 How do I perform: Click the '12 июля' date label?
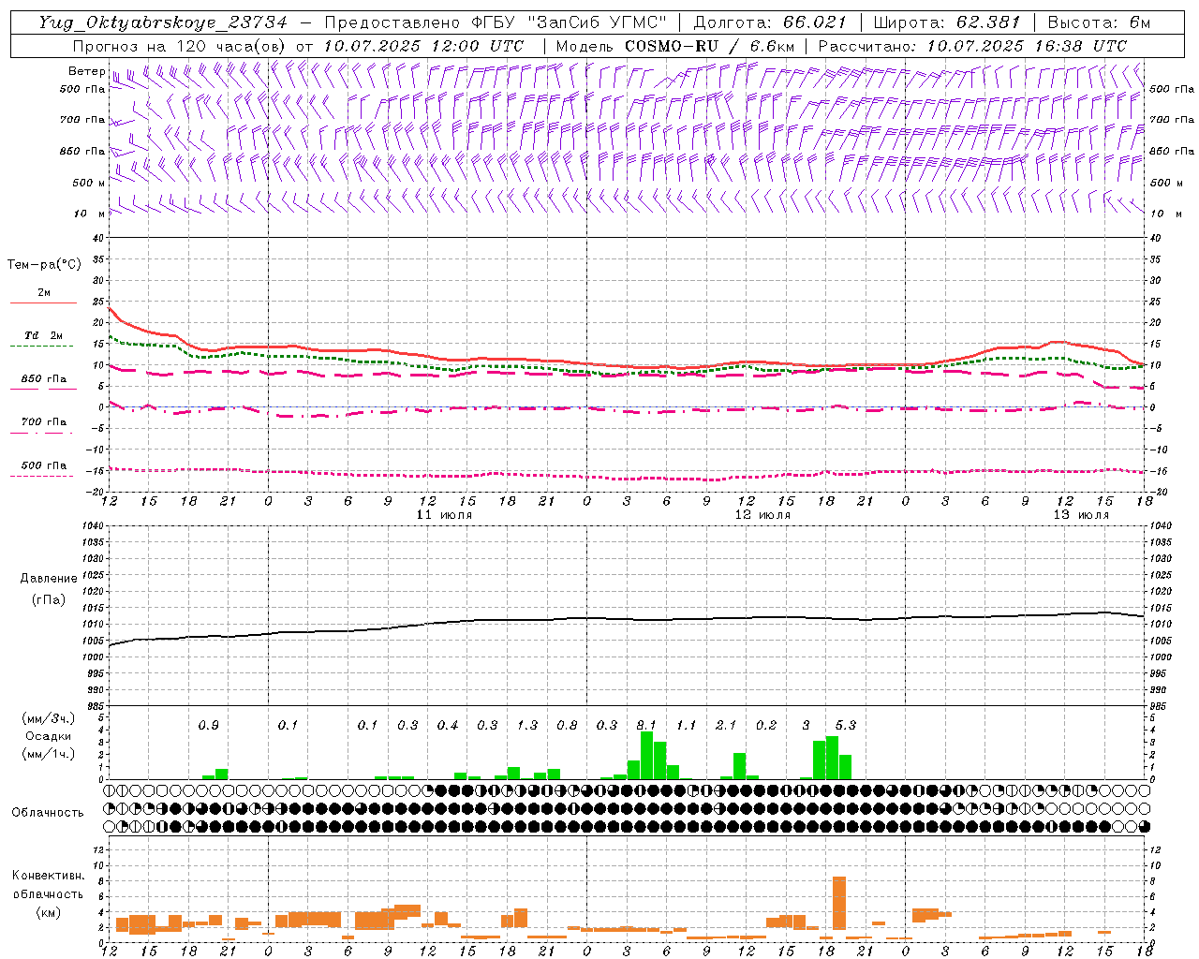762,515
